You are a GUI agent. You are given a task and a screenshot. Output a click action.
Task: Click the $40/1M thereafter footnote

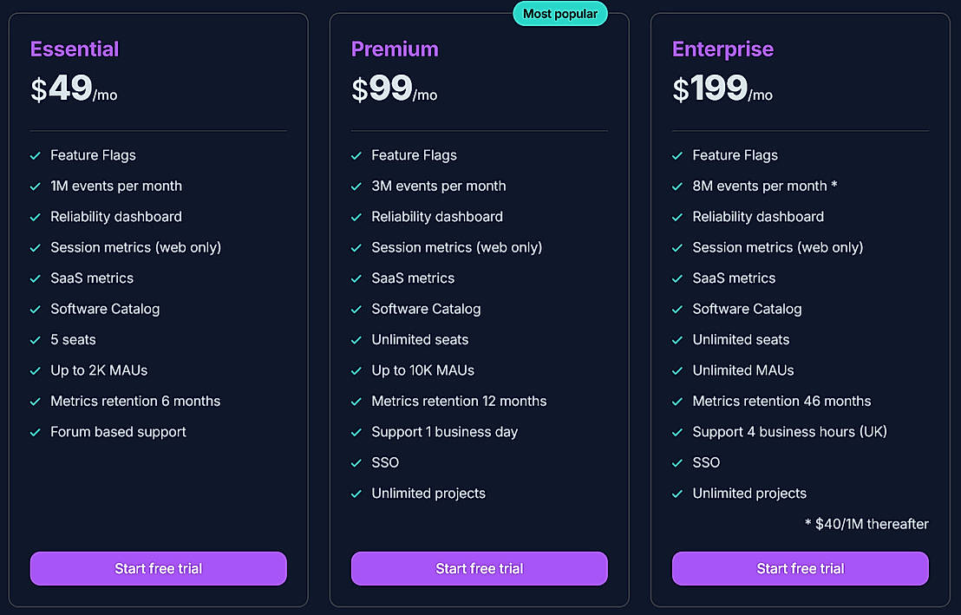click(x=866, y=524)
